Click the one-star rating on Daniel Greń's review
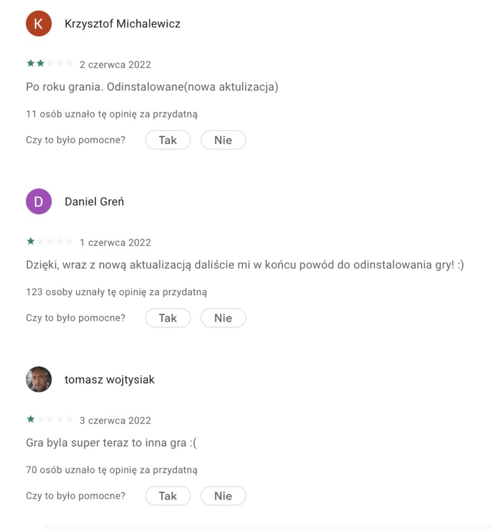 pyautogui.click(x=50, y=241)
